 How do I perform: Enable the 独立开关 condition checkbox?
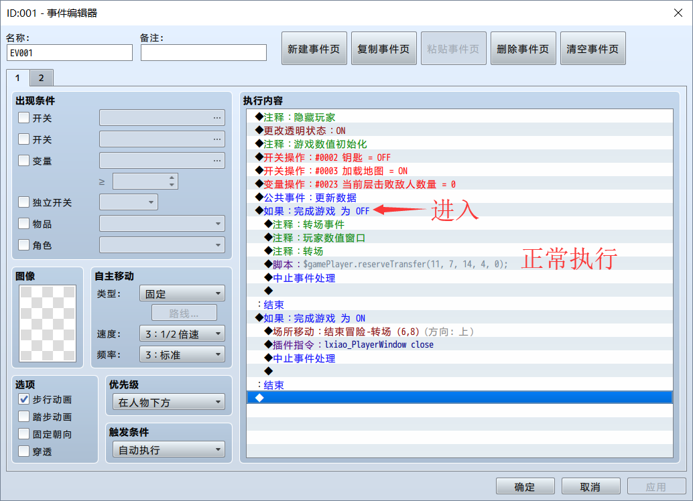click(x=24, y=202)
